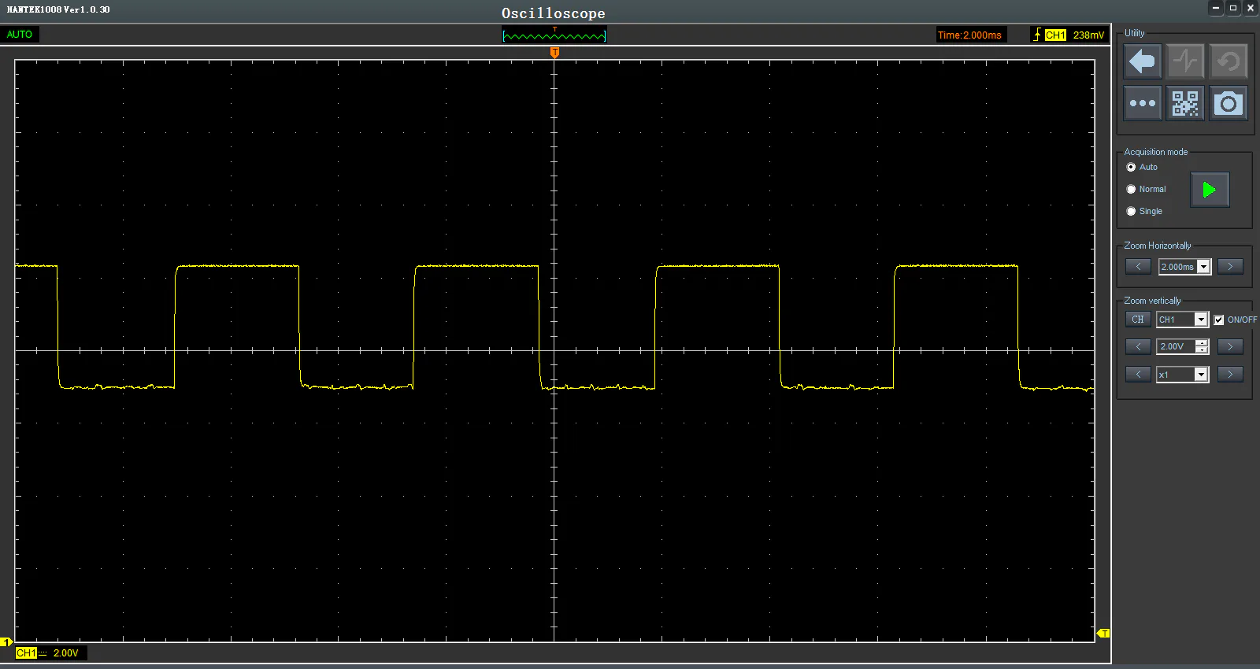Expand the x1 probe attenuation dropdown

coord(1201,375)
